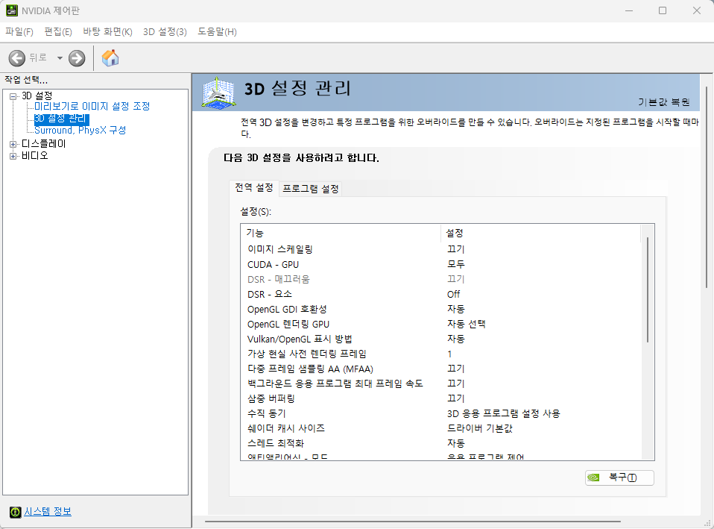Click the main panel vertical scrollbar
This screenshot has height=529, width=714.
point(707,187)
